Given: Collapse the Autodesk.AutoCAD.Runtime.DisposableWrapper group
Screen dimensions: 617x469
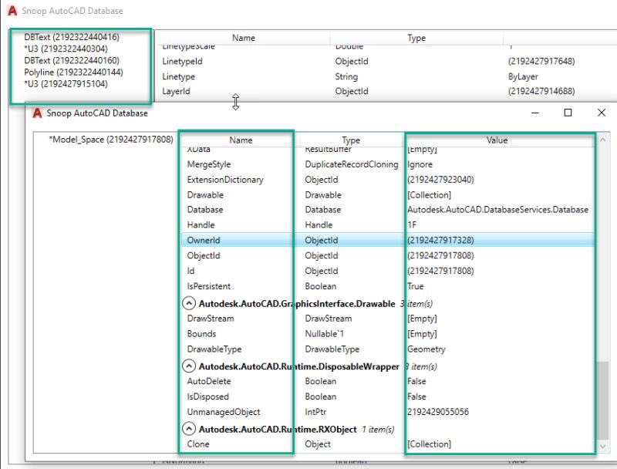Looking at the screenshot, I should 189,366.
